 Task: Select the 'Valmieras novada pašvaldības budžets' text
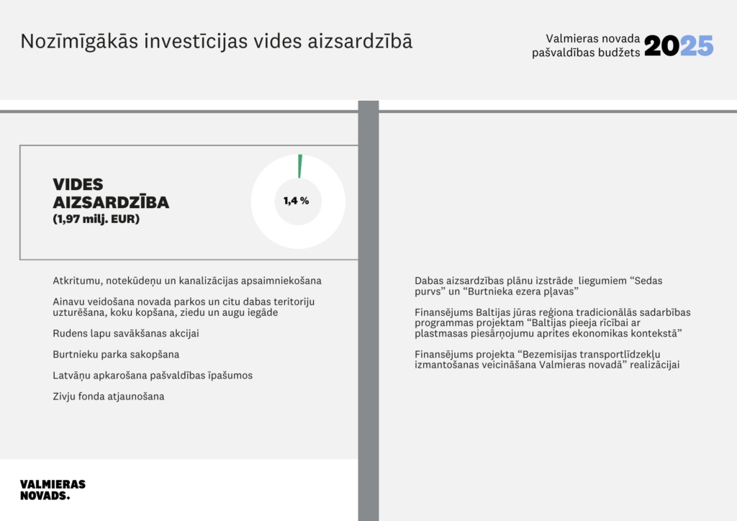[x=592, y=46]
